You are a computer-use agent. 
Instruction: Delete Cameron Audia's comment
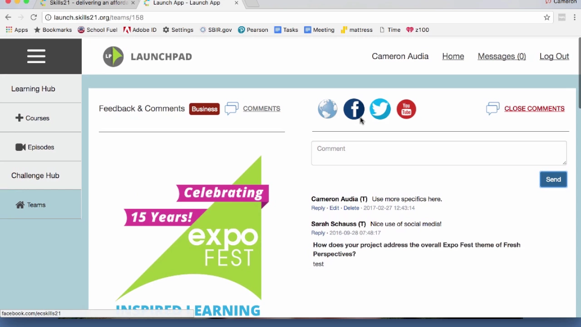point(351,208)
